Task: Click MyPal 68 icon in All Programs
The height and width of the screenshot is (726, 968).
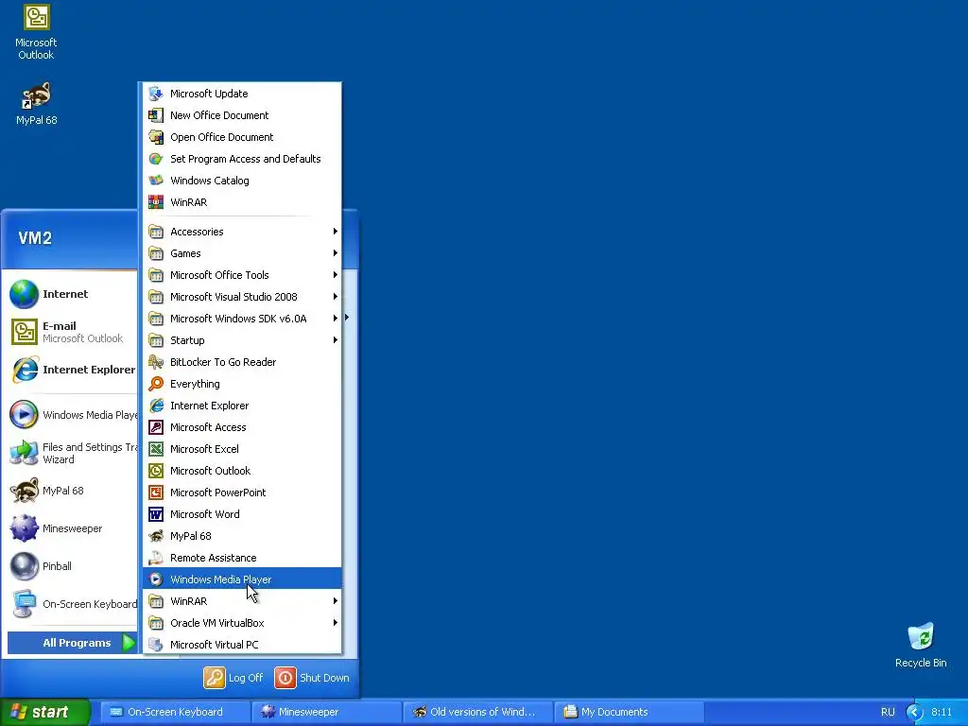Action: click(156, 536)
